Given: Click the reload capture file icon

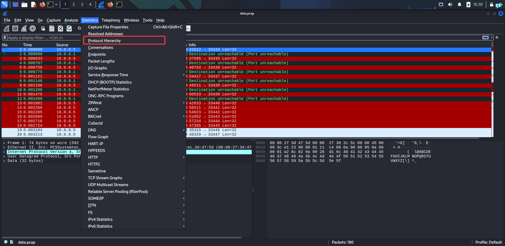Looking at the screenshot, I should [69, 28].
